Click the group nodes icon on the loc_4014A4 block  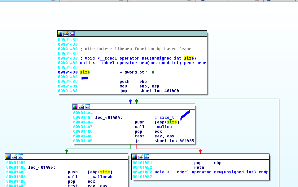(87, 106)
